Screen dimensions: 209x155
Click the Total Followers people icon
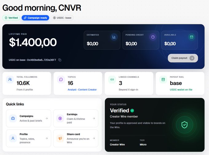pyautogui.click(x=10, y=80)
